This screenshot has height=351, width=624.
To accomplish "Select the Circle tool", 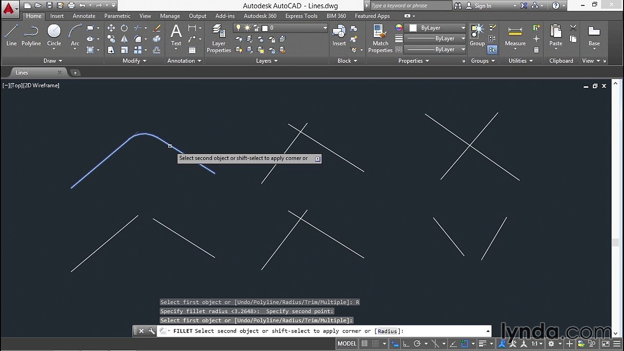I will coord(54,36).
